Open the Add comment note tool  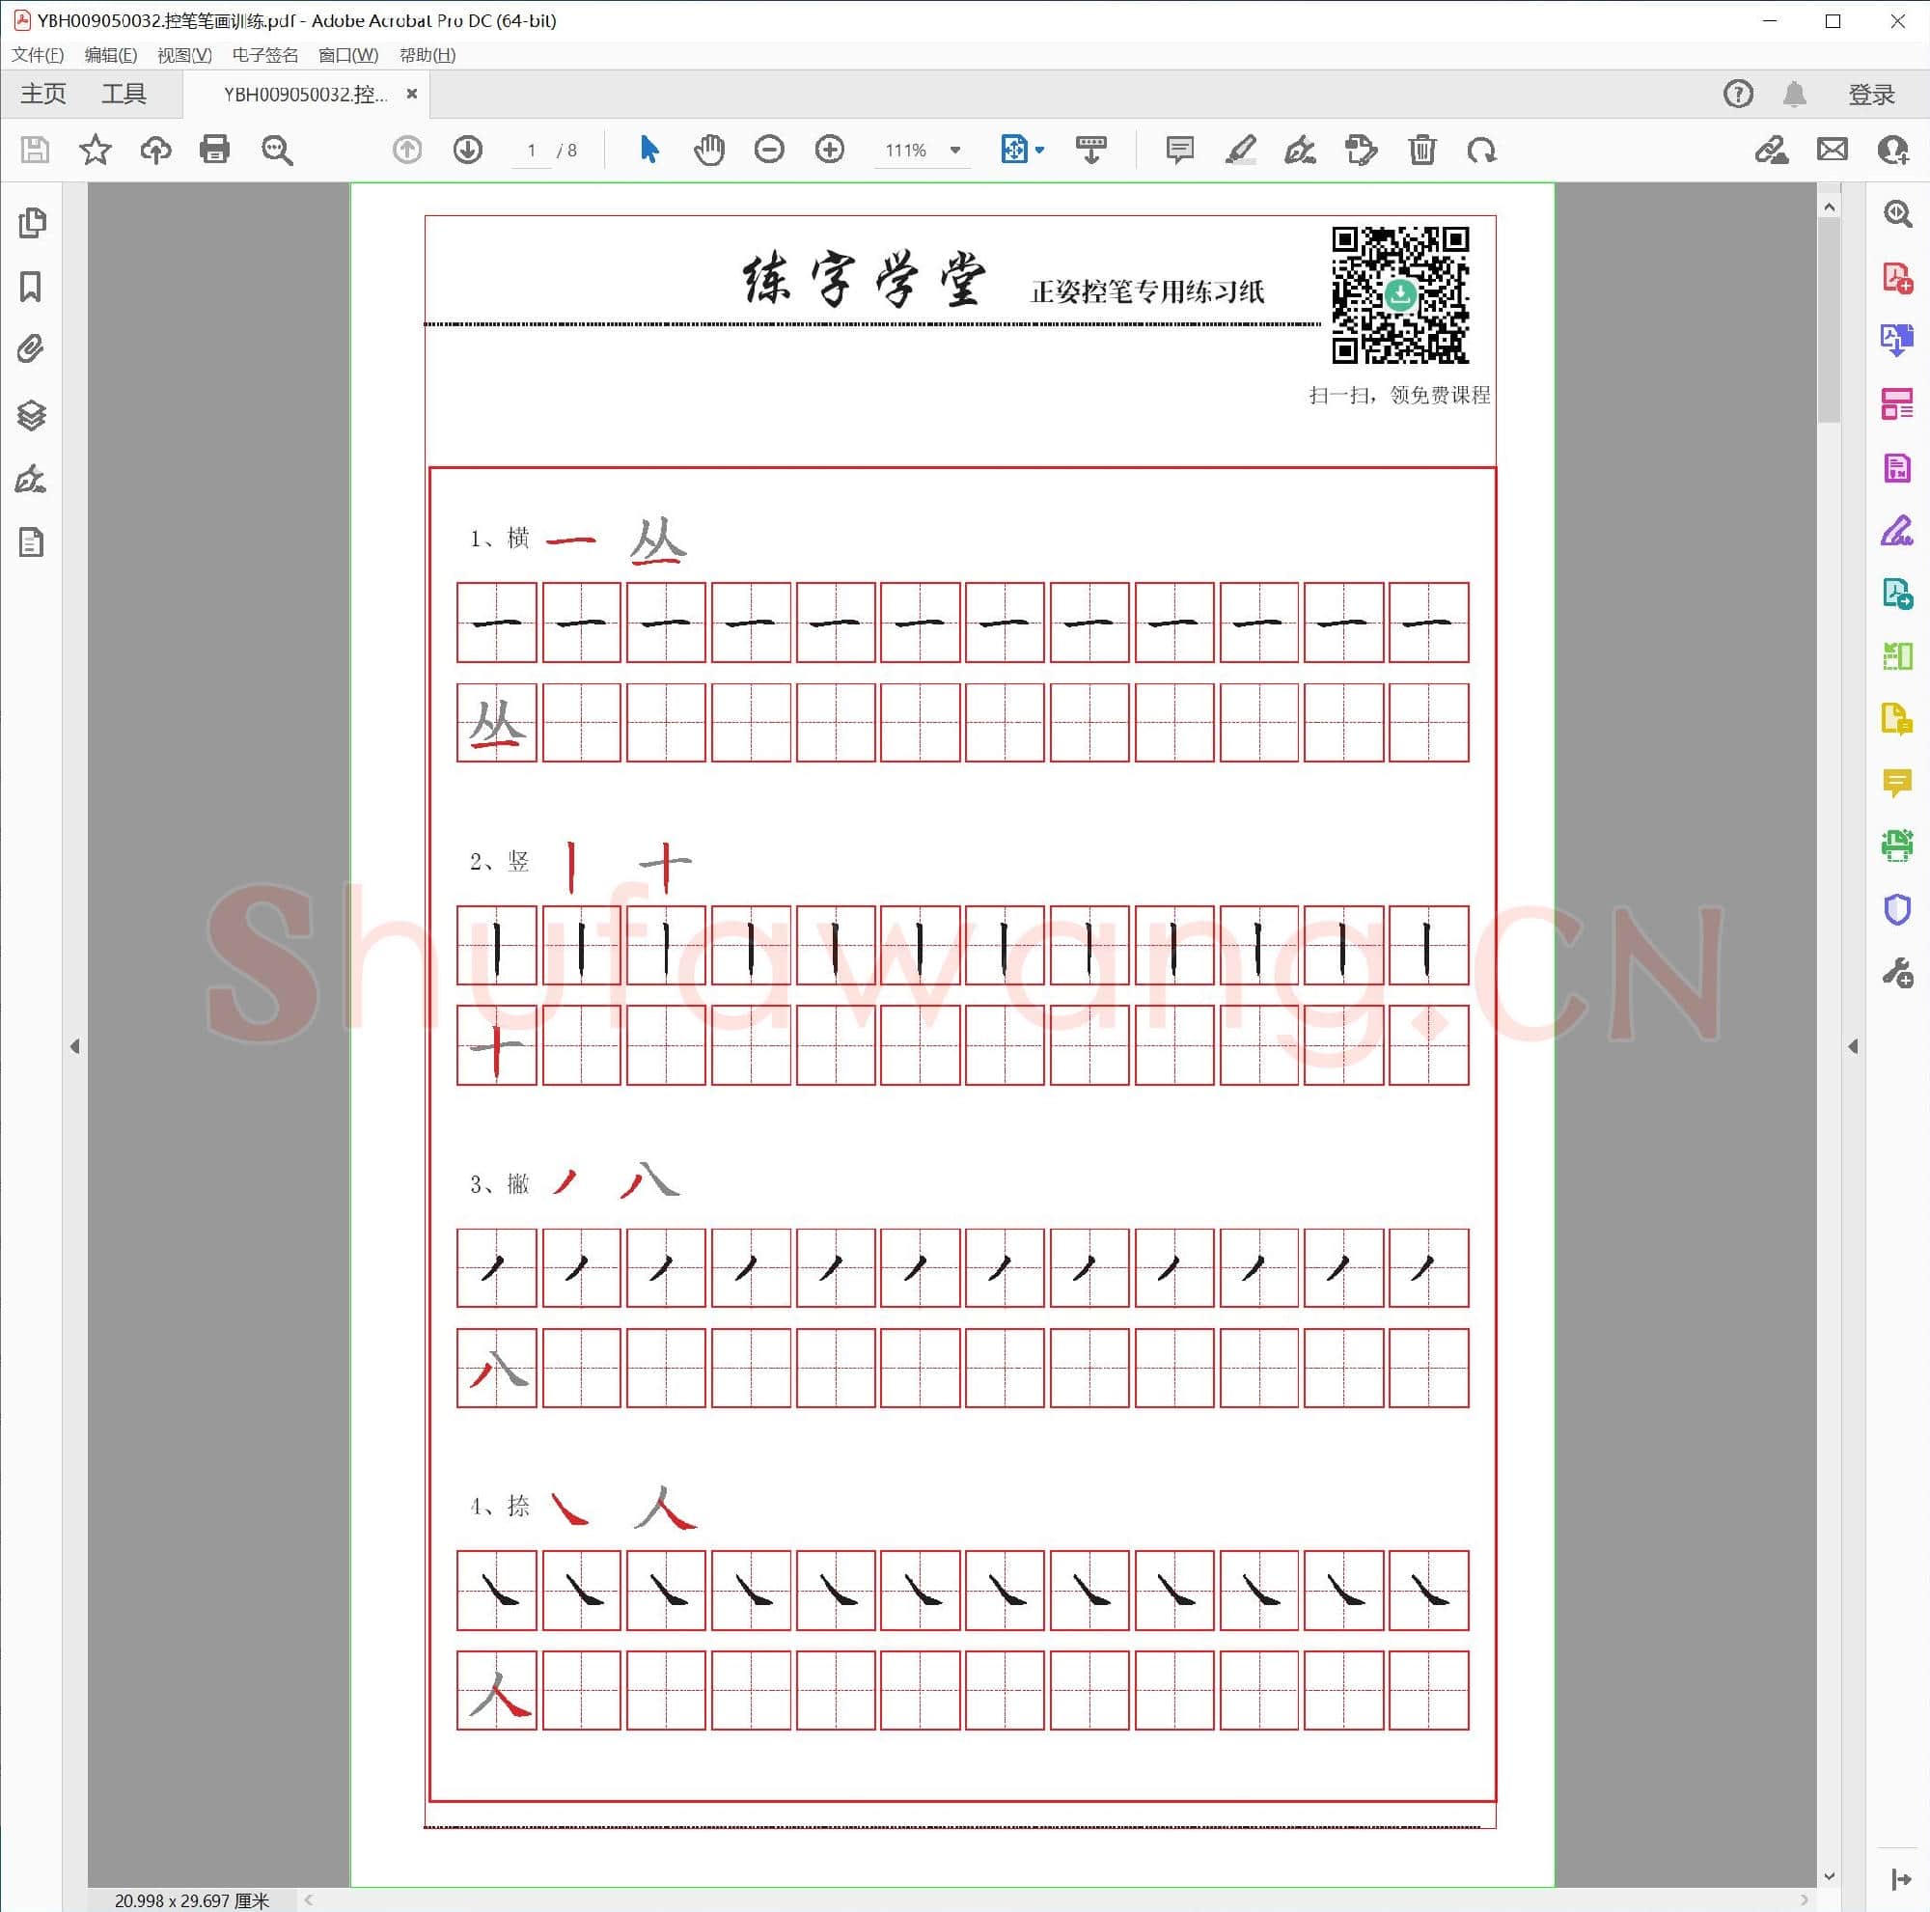click(1180, 150)
